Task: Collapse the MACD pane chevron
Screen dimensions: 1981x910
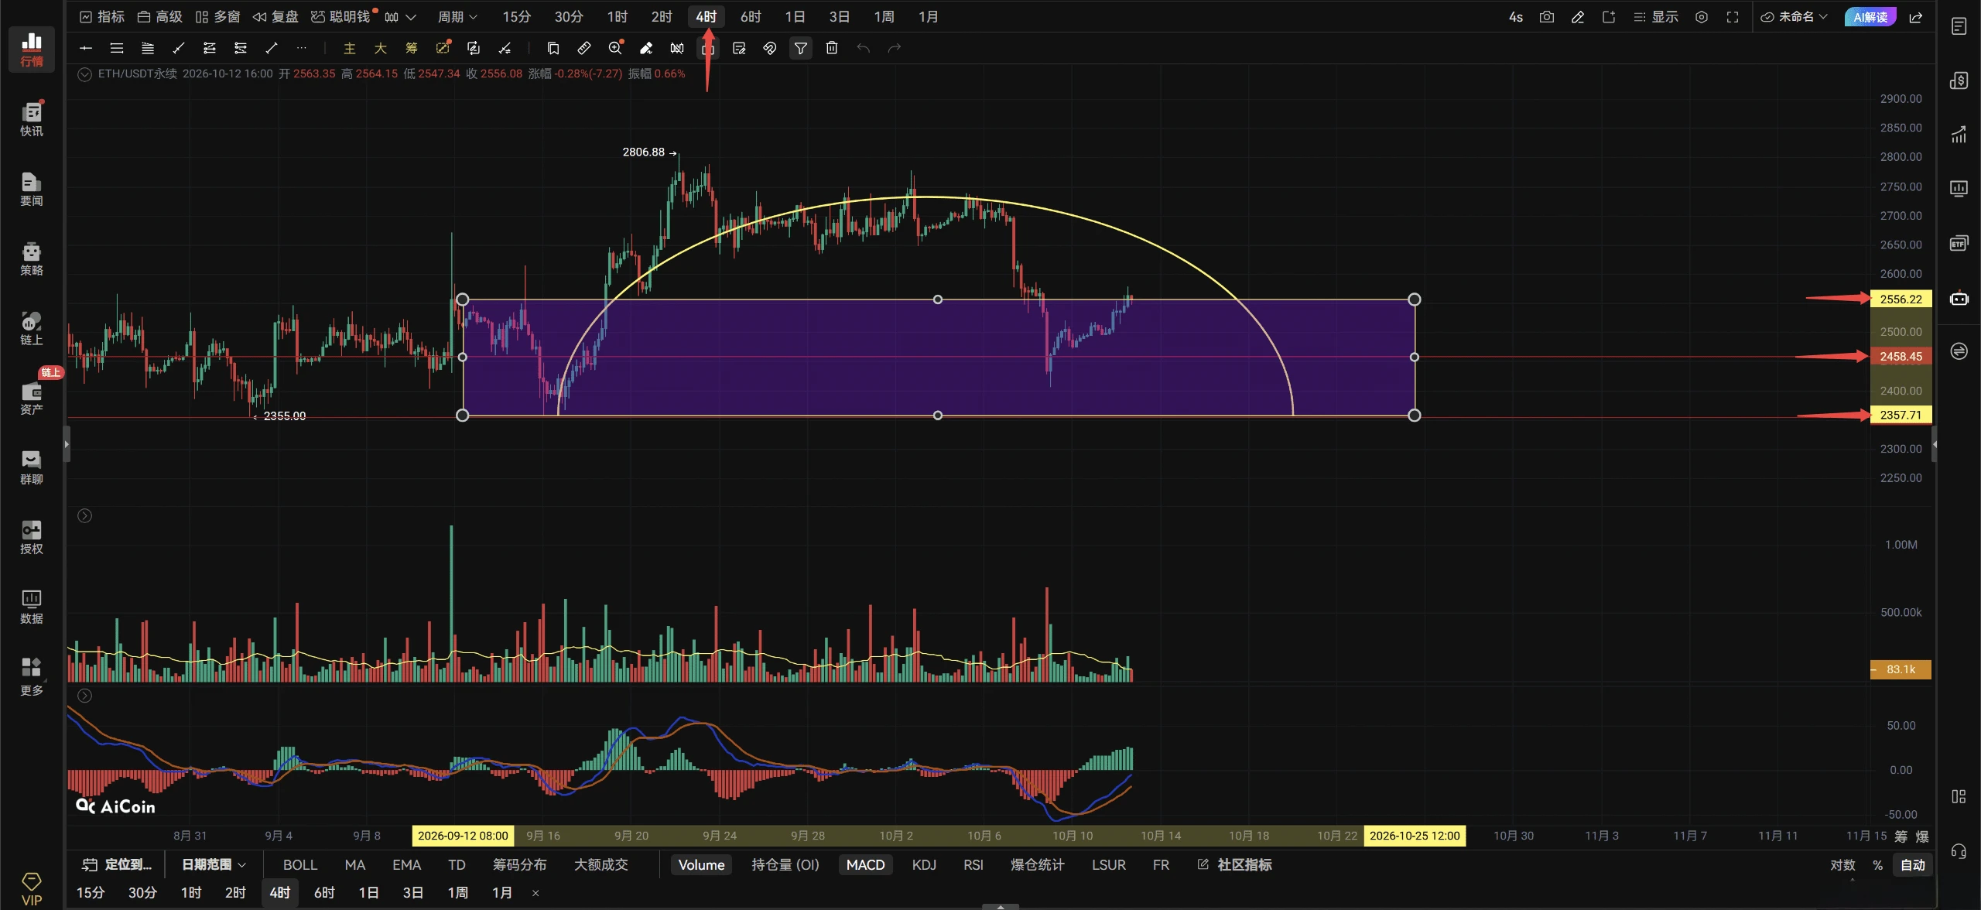Action: click(85, 696)
